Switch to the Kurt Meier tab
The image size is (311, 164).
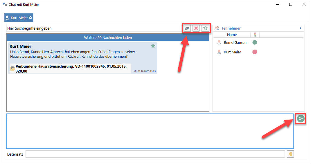click(x=19, y=18)
